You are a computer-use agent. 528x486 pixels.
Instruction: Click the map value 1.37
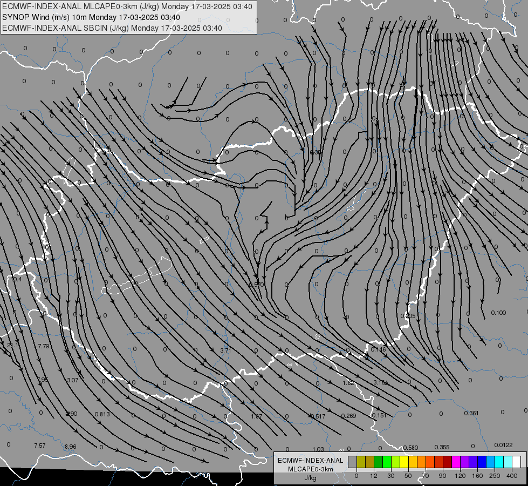[257, 416]
